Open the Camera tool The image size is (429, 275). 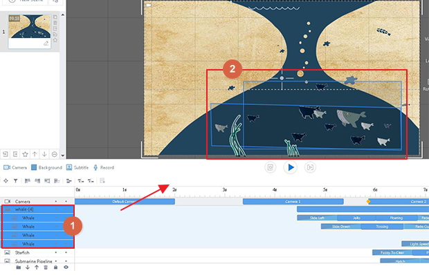pos(15,167)
